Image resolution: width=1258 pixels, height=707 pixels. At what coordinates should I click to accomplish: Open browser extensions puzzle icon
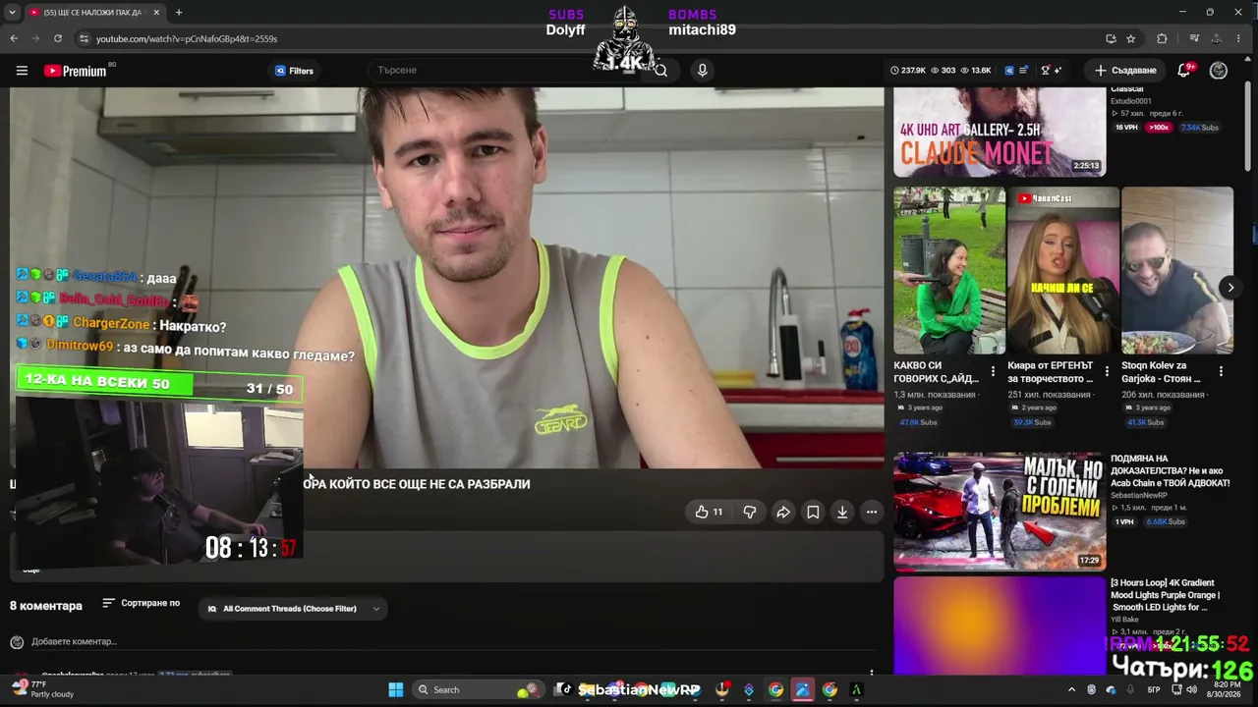[1162, 38]
